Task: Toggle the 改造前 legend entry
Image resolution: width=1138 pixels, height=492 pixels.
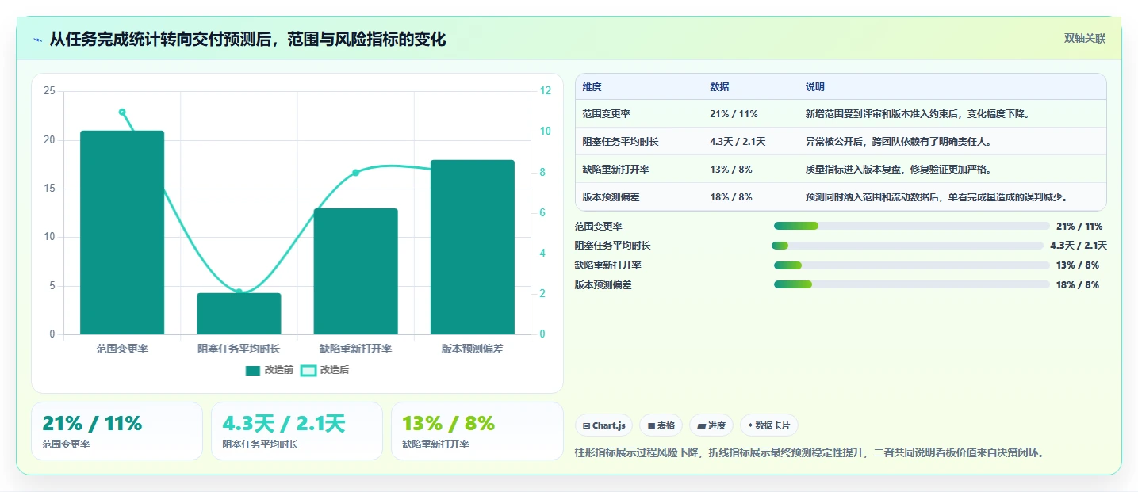Action: (270, 370)
